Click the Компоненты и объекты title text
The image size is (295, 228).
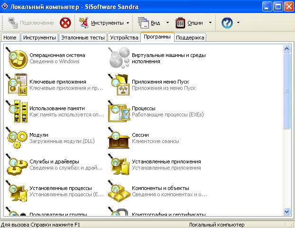[x=160, y=188]
